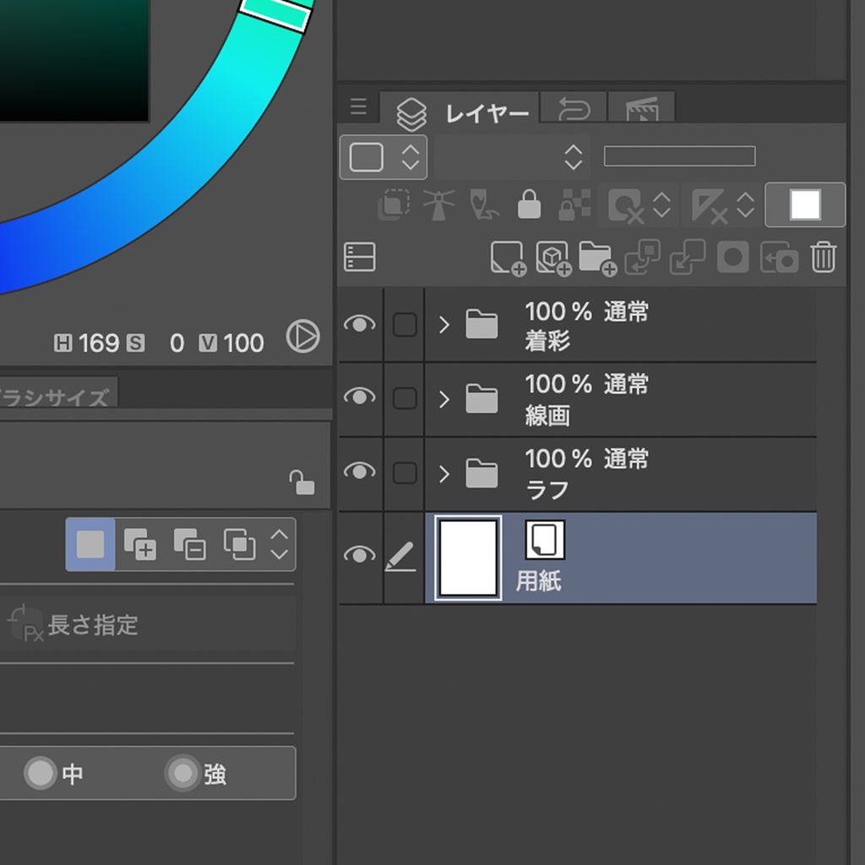The image size is (865, 865).
Task: Expand the 着彩 folder chevron
Action: tap(444, 325)
